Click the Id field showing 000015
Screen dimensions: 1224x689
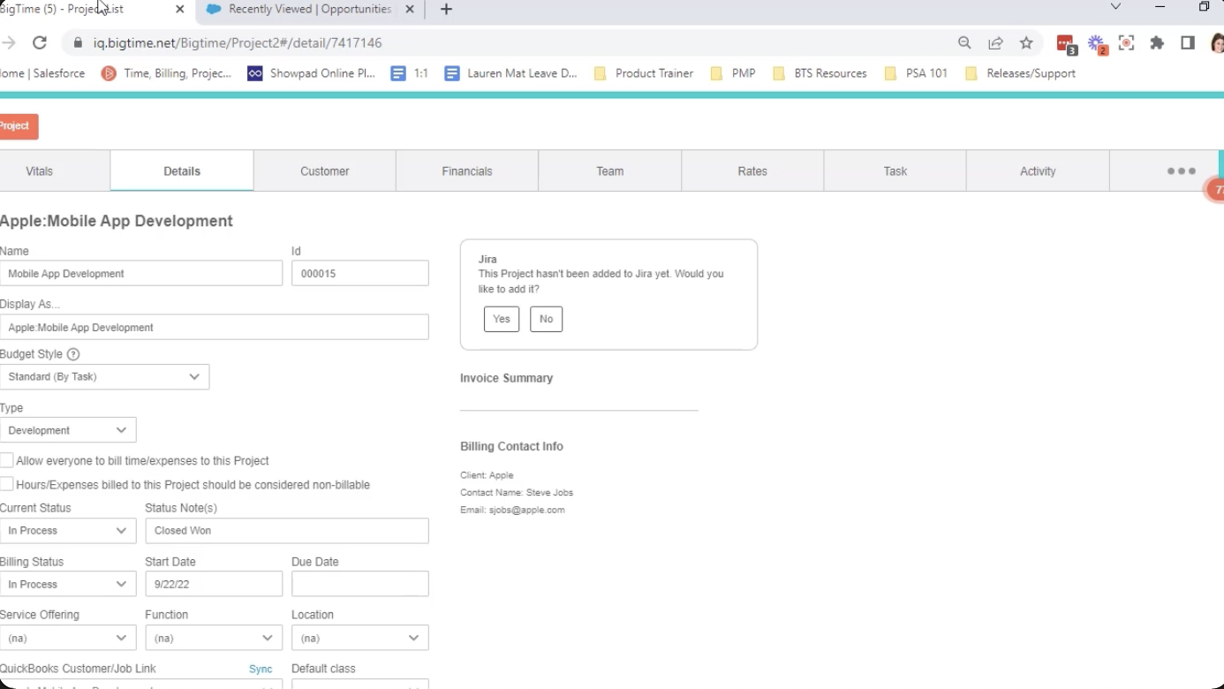pos(360,273)
